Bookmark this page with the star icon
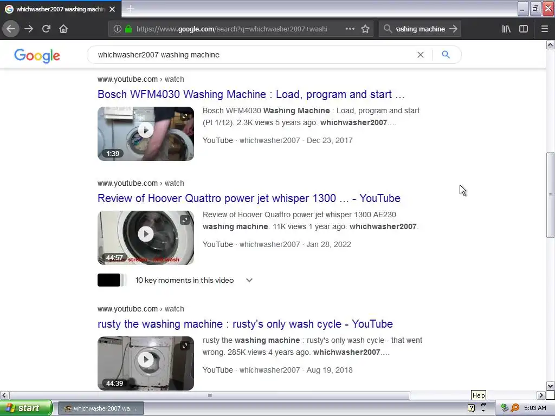 pyautogui.click(x=365, y=29)
